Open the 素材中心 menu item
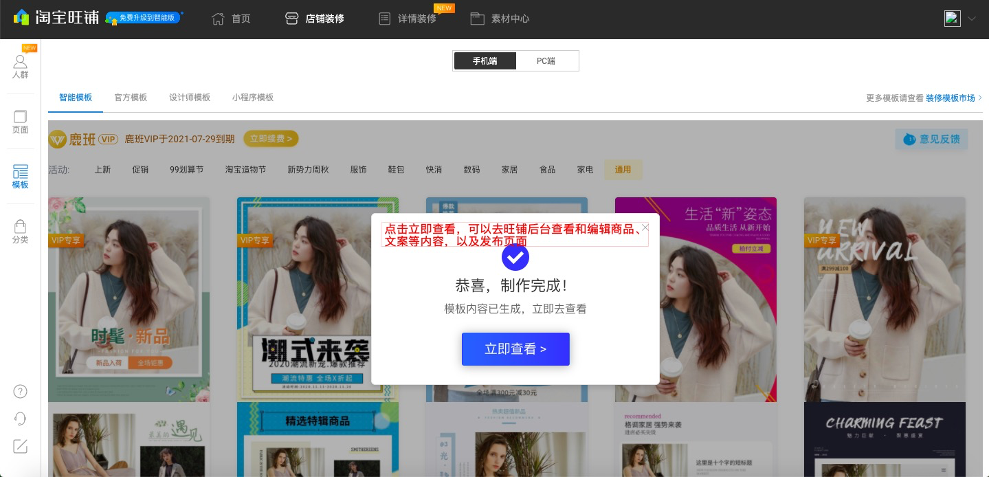The width and height of the screenshot is (989, 477). coord(500,19)
